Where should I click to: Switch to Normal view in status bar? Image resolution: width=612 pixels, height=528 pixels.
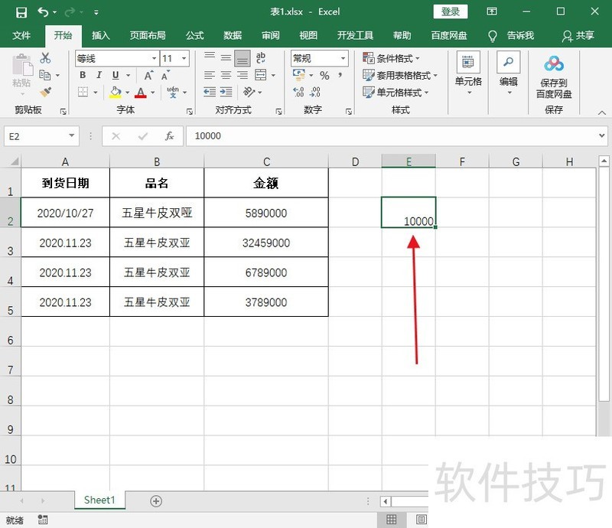[391, 520]
